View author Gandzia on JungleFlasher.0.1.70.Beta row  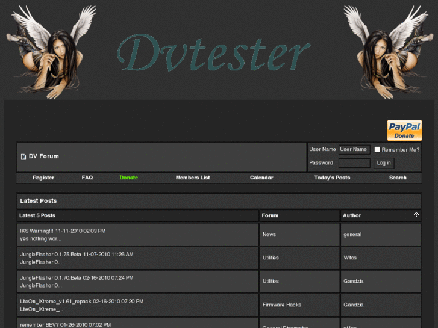[354, 281]
